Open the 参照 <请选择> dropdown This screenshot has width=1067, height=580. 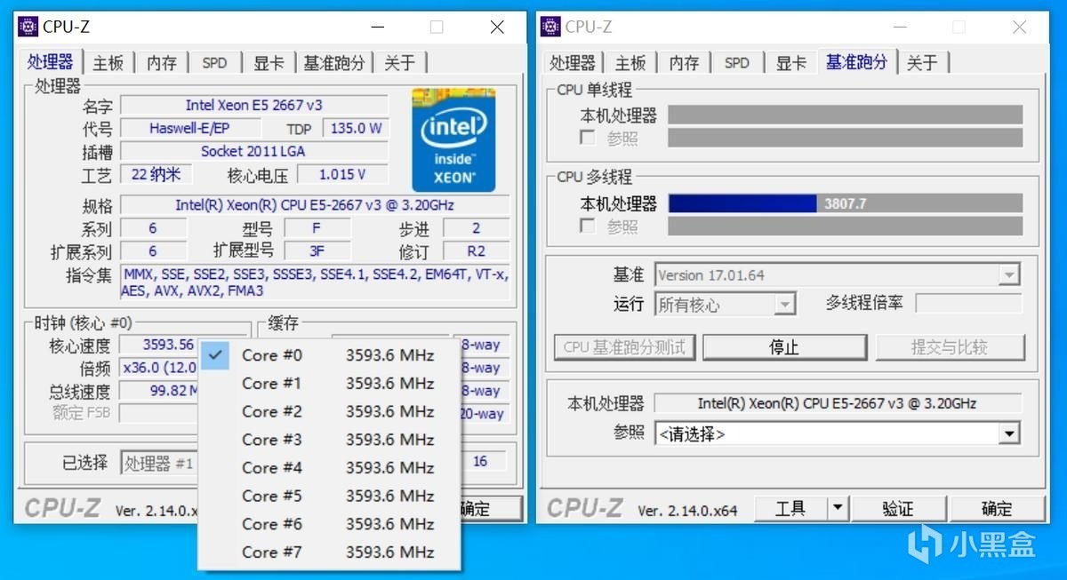[837, 433]
